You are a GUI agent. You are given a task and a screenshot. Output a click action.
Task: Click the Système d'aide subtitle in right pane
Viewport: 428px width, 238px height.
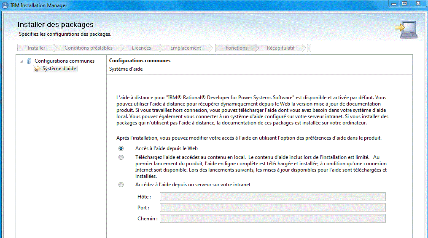tap(126, 69)
